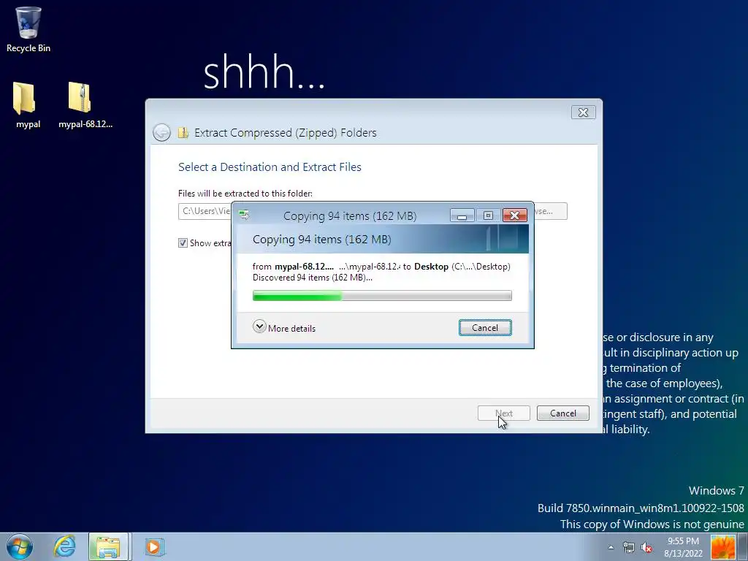Click the Start orb button
The height and width of the screenshot is (561, 748).
click(x=20, y=546)
